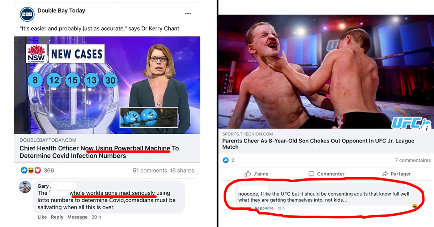434x227 pixels.
Task: Click the J'aime thumbs-up button
Action: coord(256,174)
